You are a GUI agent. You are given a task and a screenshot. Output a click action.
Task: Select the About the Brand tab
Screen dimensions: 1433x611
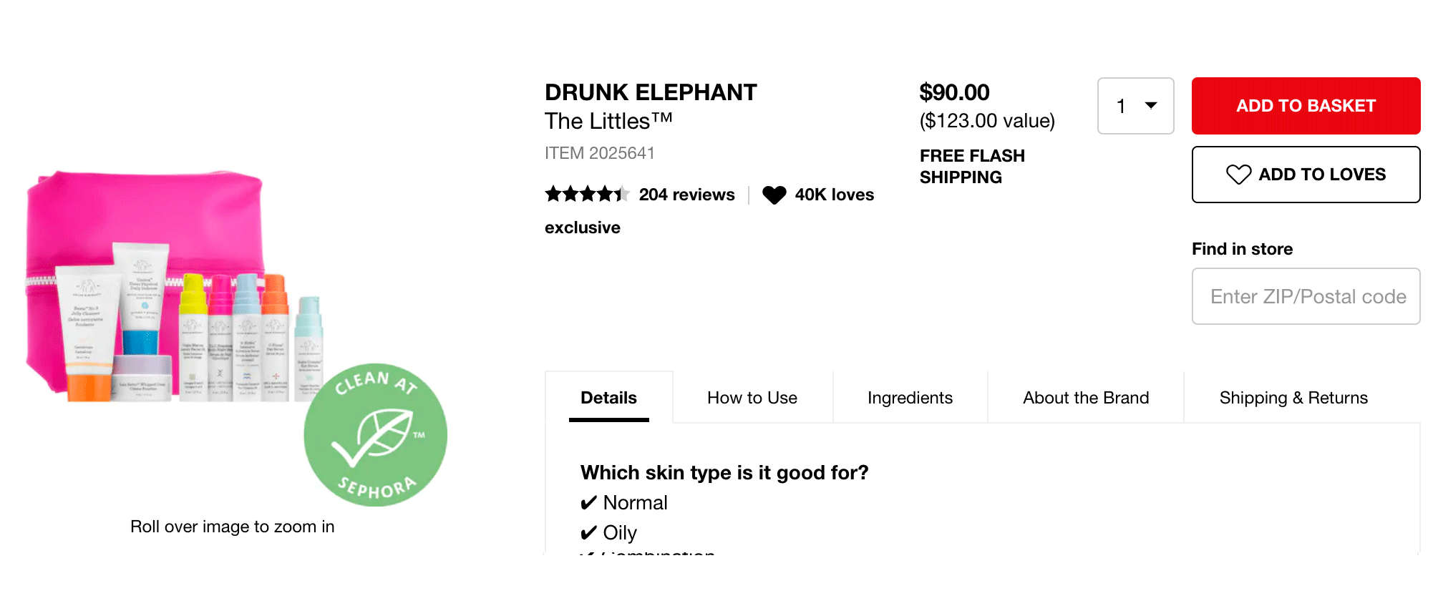pyautogui.click(x=1085, y=398)
